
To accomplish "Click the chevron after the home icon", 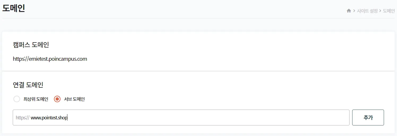I will click(354, 11).
